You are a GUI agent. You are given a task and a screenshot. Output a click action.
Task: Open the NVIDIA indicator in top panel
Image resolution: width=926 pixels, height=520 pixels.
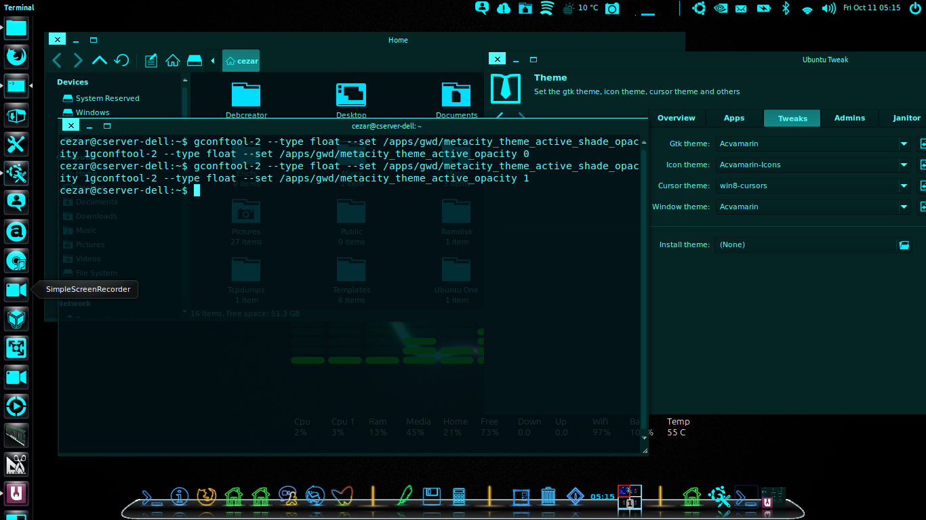pyautogui.click(x=721, y=8)
